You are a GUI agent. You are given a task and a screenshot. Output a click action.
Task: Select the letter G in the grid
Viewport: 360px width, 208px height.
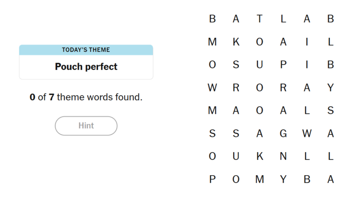coord(283,133)
